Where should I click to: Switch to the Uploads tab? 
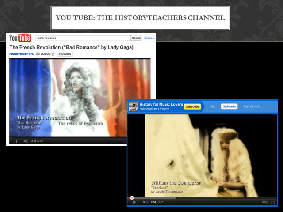pos(229,106)
